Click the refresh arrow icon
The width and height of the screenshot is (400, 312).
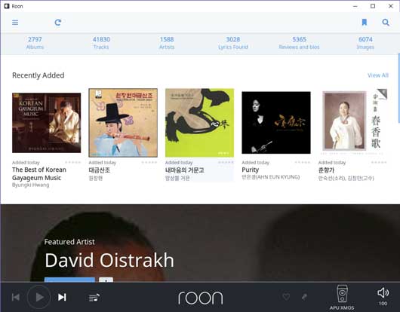58,23
